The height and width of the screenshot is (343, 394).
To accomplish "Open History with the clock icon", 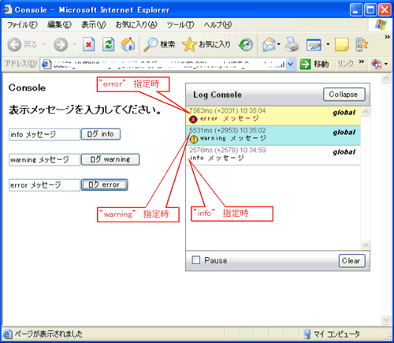I will [x=246, y=45].
